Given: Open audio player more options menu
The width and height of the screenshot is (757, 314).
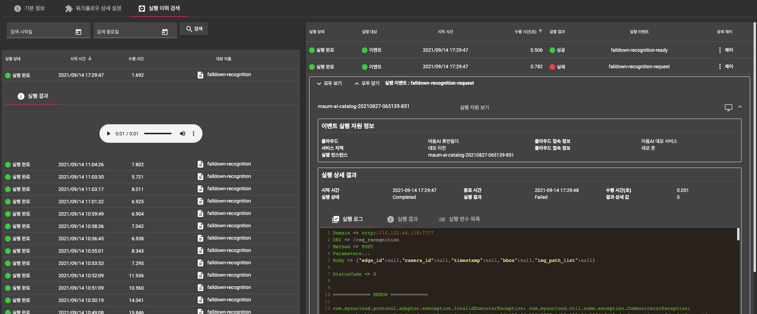Looking at the screenshot, I should pyautogui.click(x=194, y=134).
